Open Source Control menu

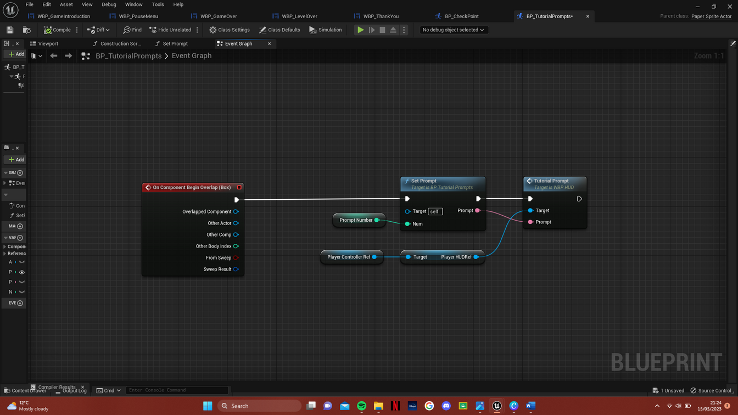click(711, 390)
